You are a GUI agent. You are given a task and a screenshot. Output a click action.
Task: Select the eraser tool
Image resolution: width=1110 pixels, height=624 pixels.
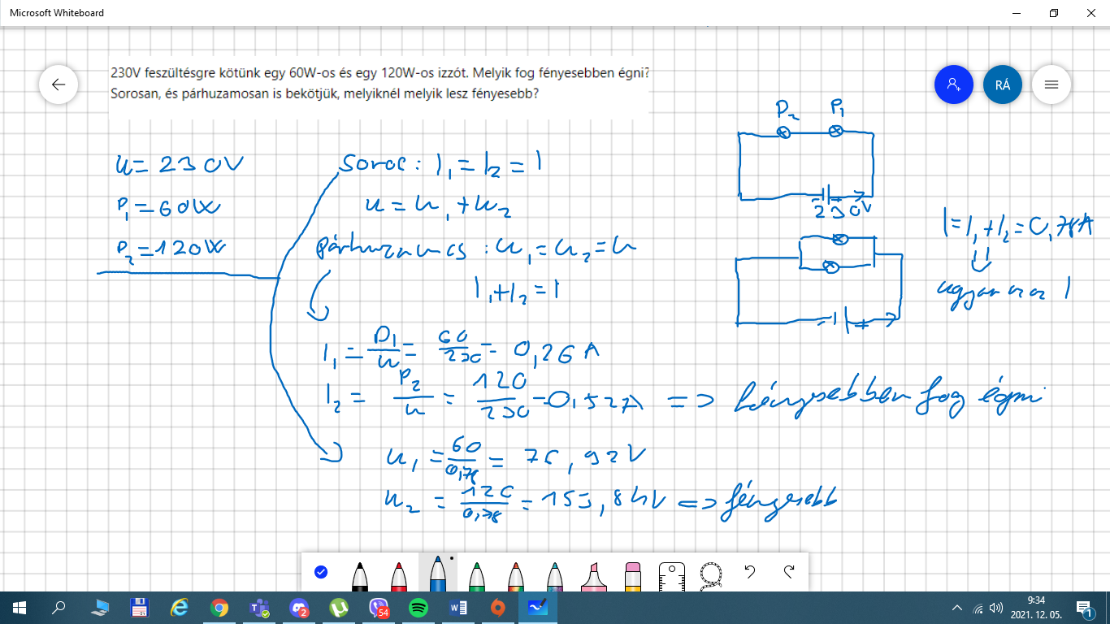point(633,575)
